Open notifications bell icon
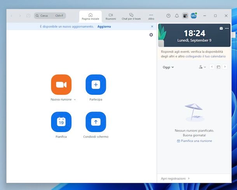 (x=177, y=16)
